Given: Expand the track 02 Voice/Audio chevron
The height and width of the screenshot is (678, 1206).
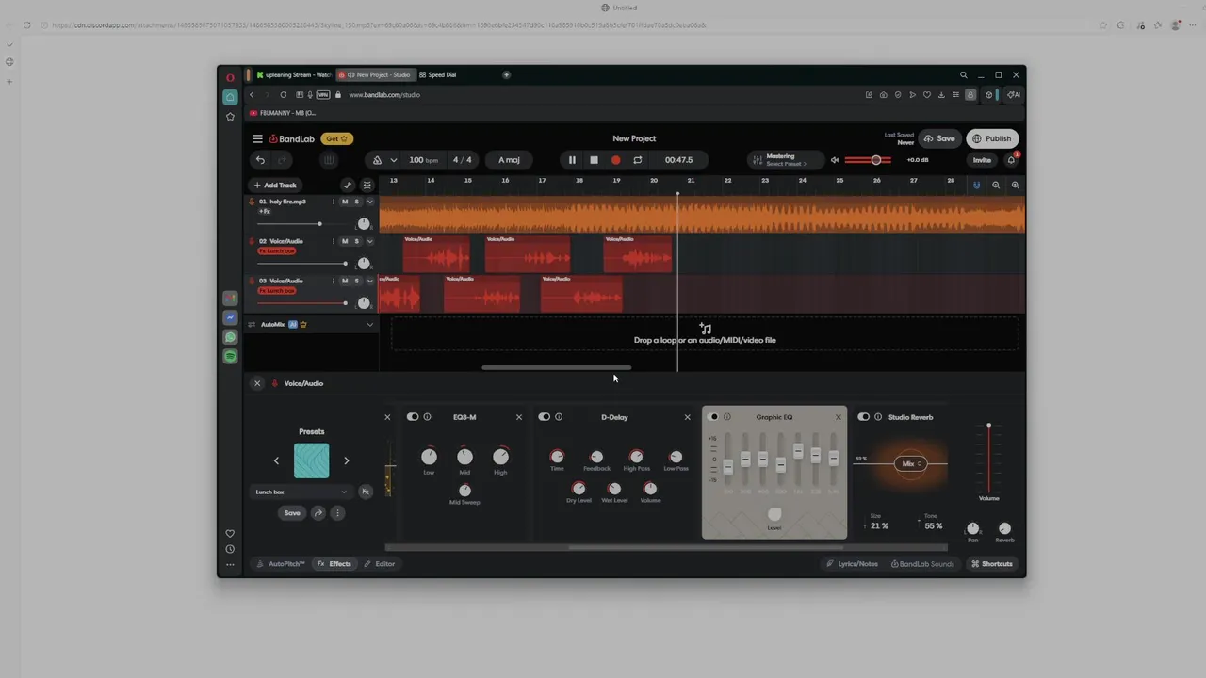Looking at the screenshot, I should [x=370, y=241].
